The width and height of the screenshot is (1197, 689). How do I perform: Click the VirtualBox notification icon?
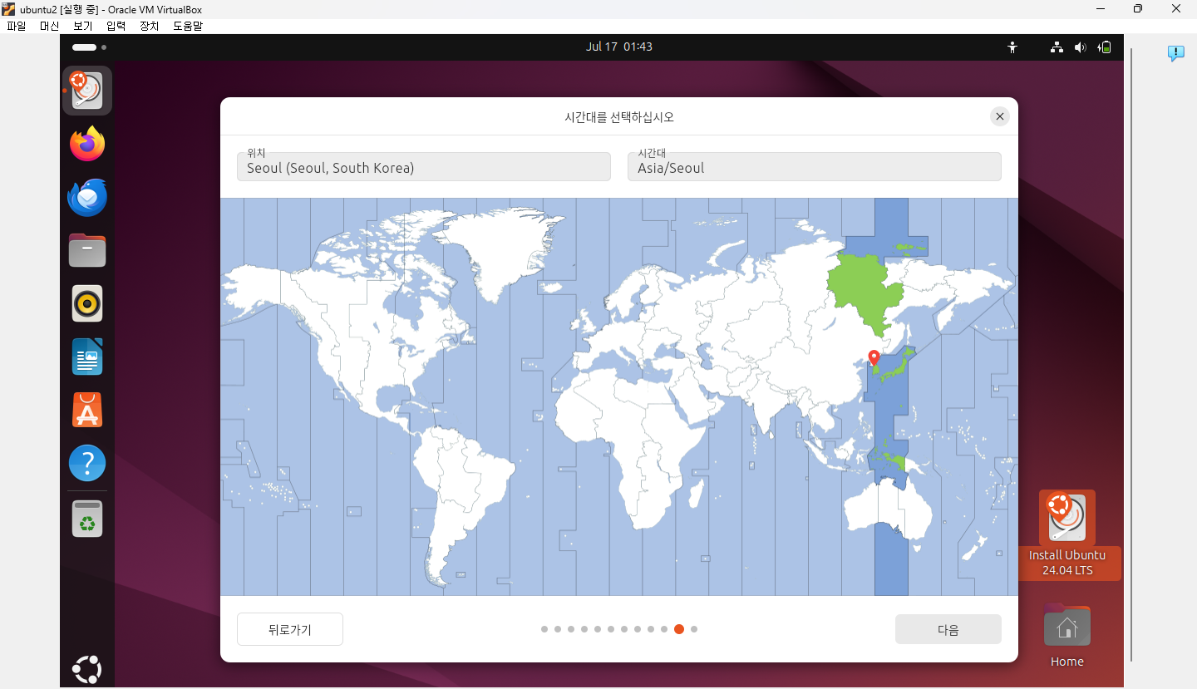click(x=1175, y=53)
